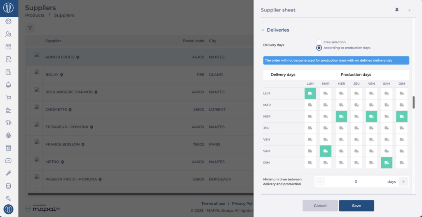Open the shopping cart sidebar icon
This screenshot has width=422, height=217.
8,97
